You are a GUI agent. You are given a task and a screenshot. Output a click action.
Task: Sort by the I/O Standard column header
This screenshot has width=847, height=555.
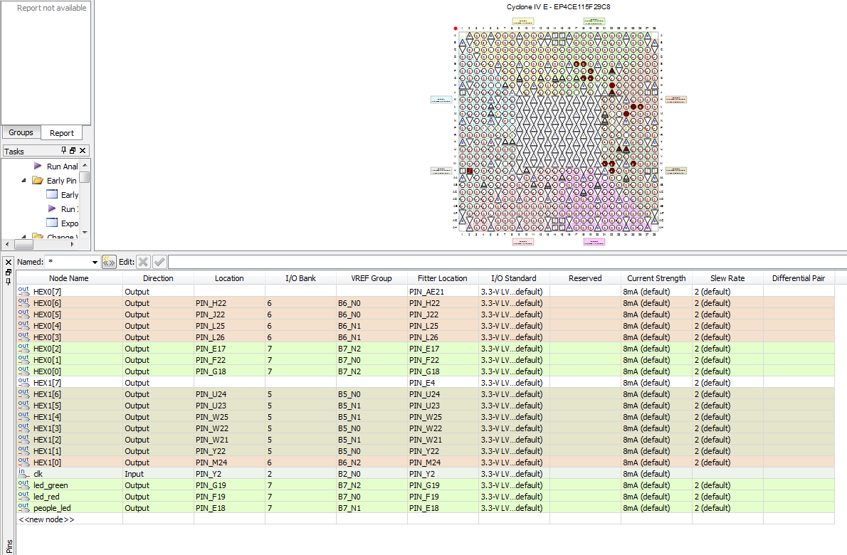pyautogui.click(x=513, y=278)
